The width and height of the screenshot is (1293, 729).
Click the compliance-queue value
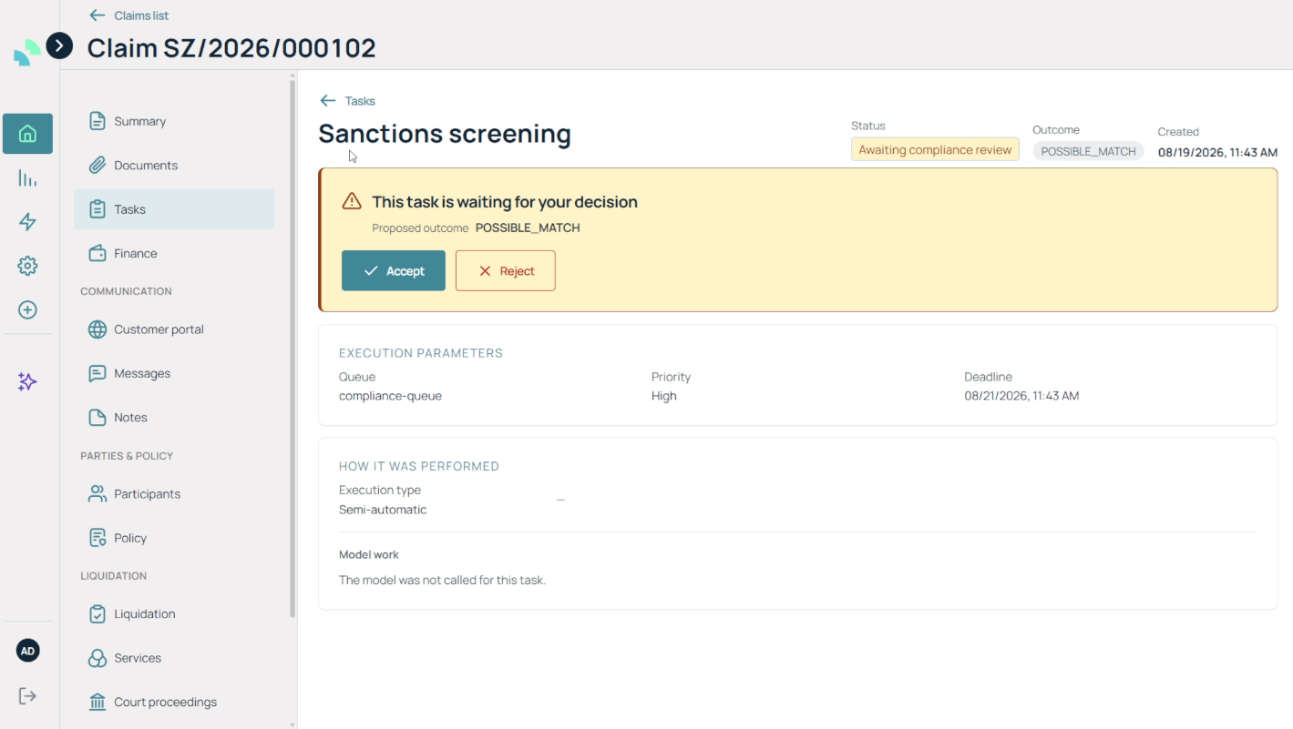[x=390, y=396]
